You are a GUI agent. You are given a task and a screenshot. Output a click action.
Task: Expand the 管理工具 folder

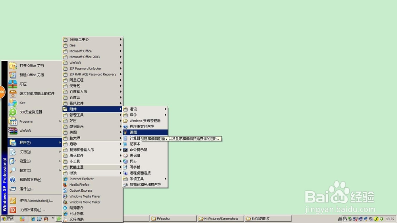93,115
